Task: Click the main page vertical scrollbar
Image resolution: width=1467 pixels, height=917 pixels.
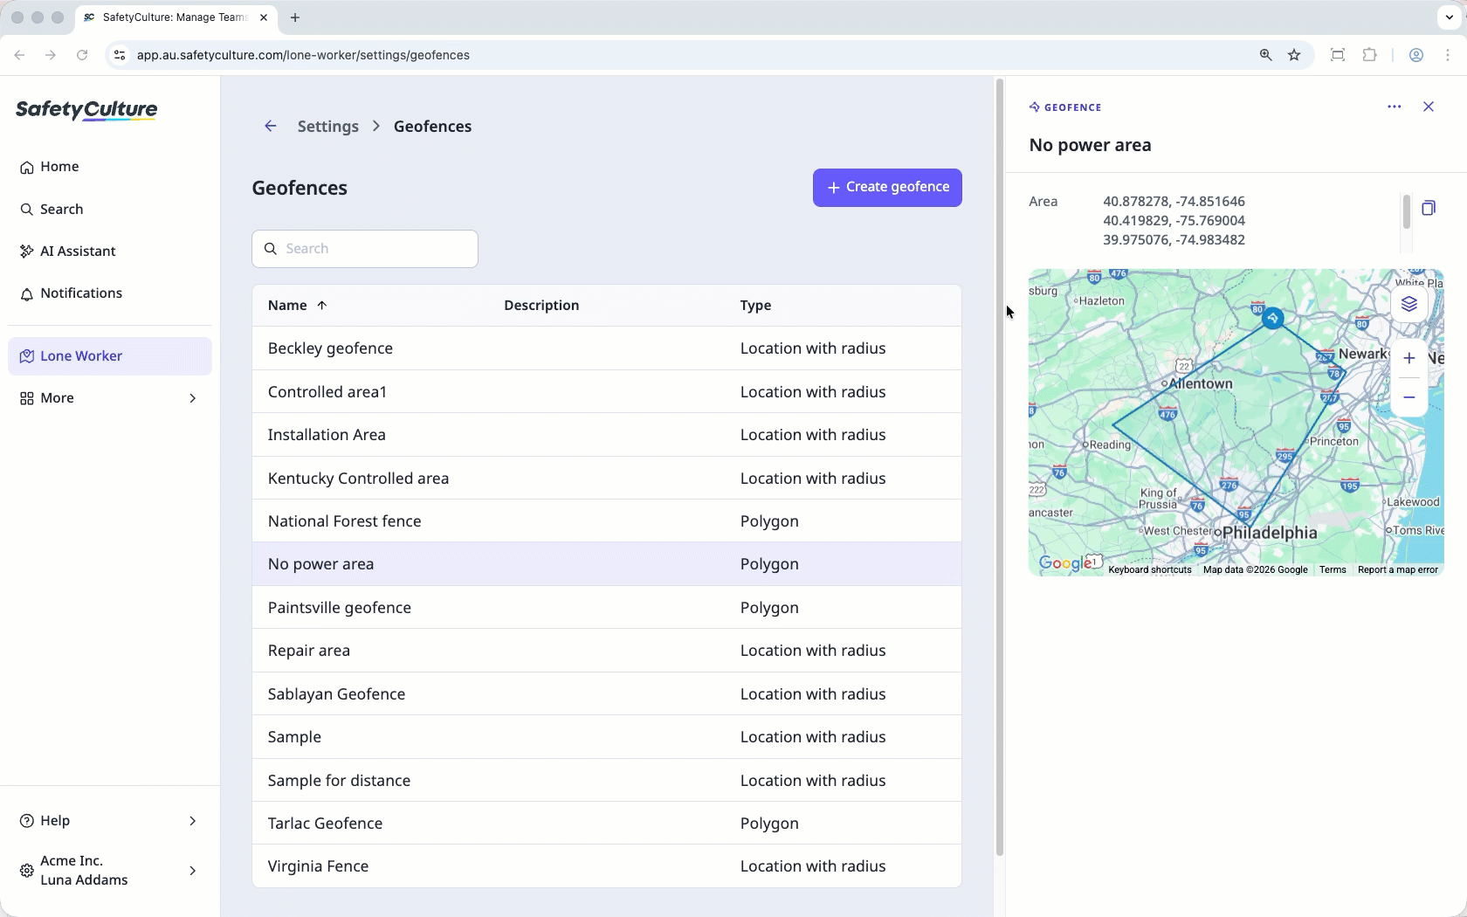Action: pos(1000,467)
